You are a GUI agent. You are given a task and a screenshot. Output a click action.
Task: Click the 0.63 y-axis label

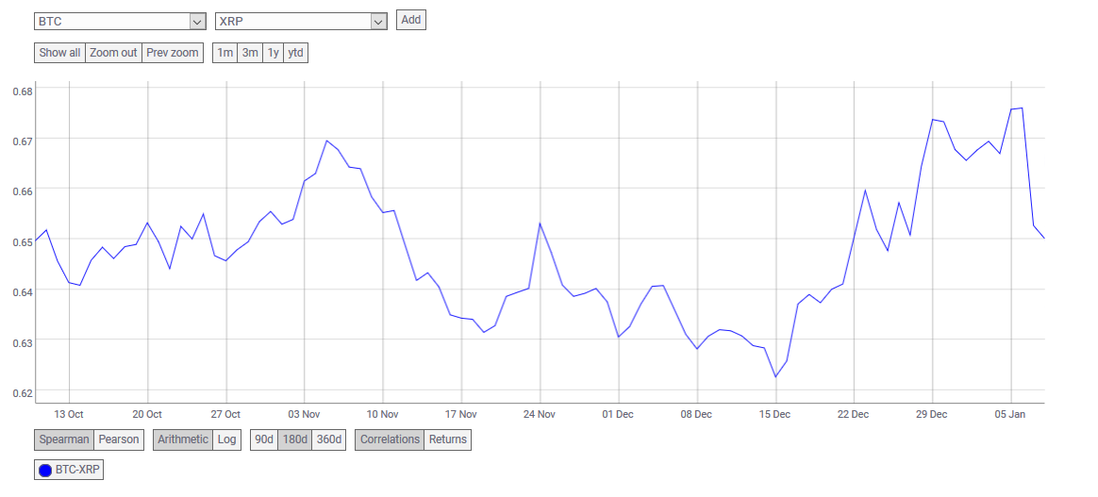tap(22, 343)
